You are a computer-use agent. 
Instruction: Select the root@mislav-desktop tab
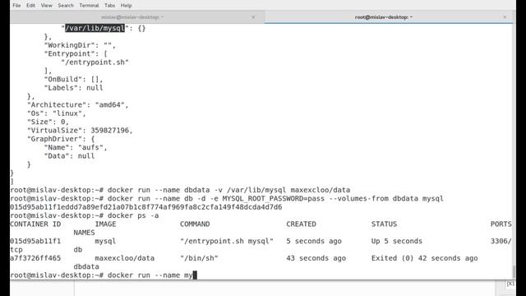tap(384, 16)
